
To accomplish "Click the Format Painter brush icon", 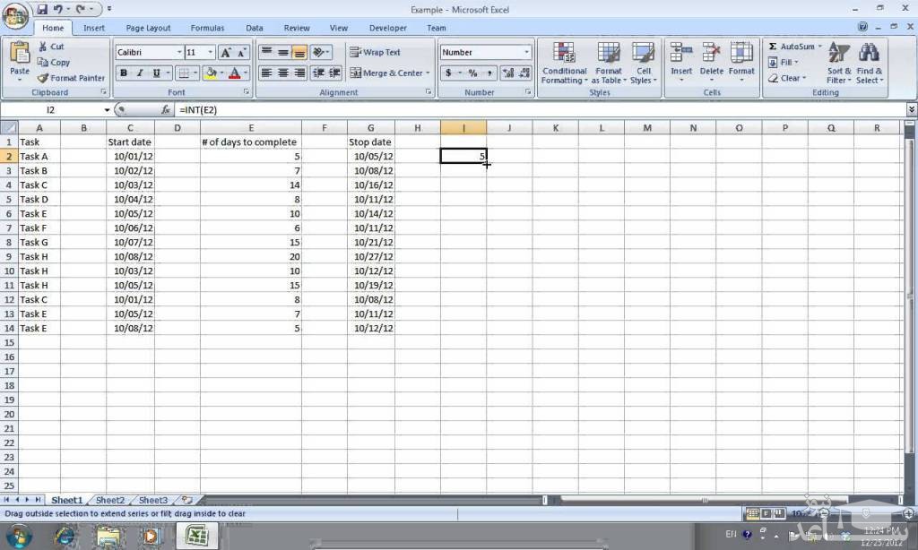I will pyautogui.click(x=42, y=78).
